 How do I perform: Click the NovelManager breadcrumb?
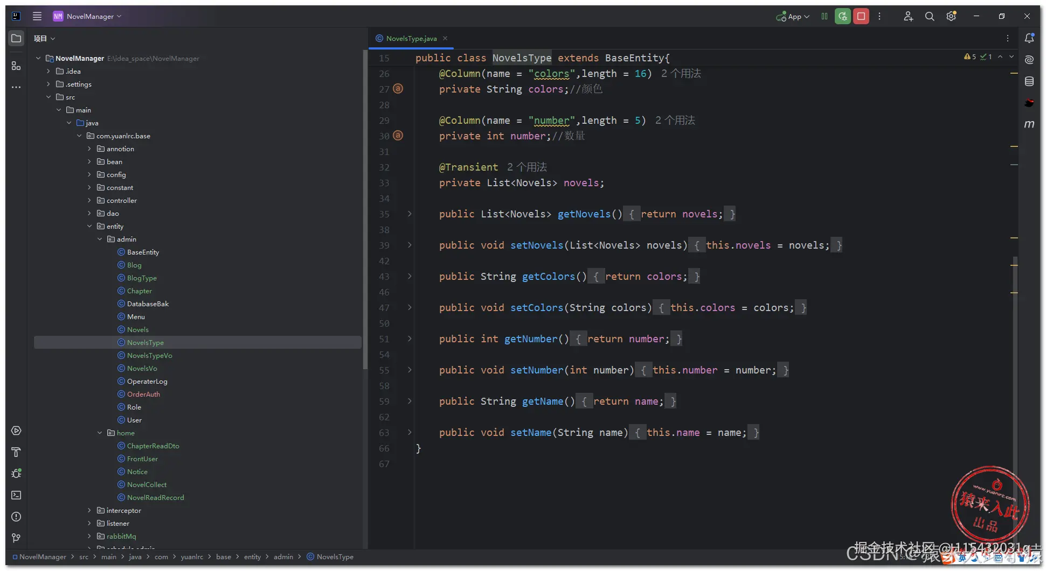(x=39, y=556)
